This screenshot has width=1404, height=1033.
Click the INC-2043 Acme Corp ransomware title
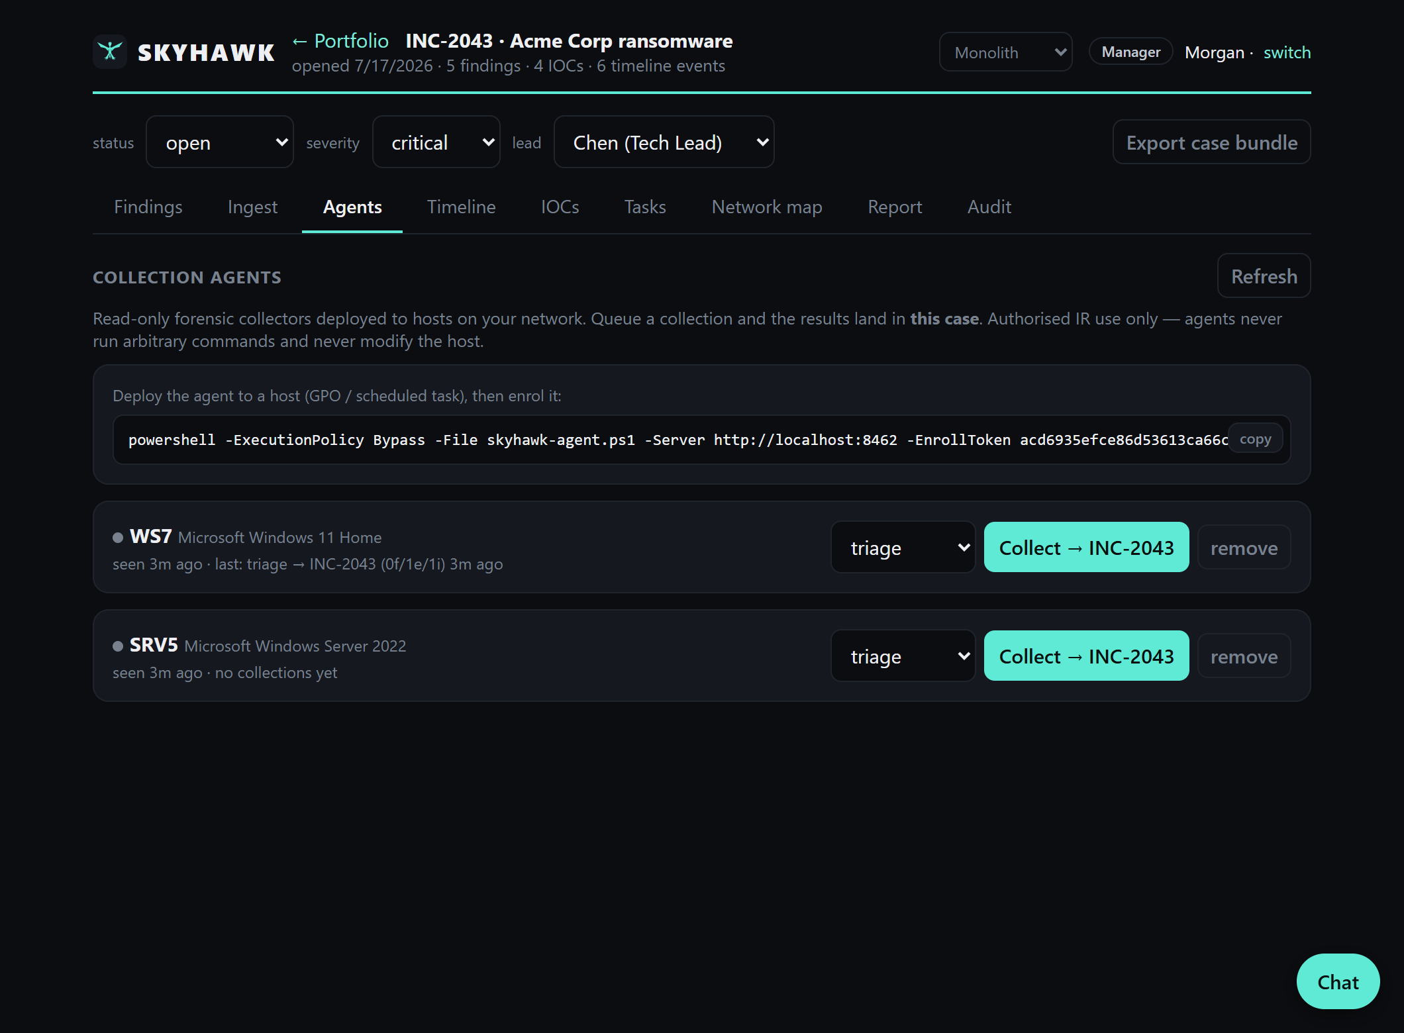(x=569, y=41)
